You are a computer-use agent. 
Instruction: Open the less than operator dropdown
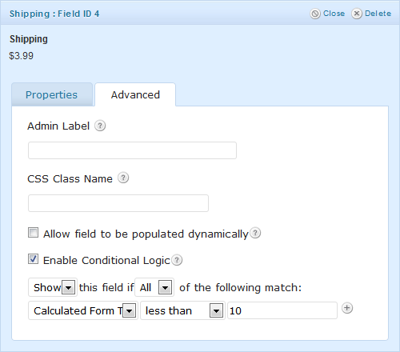[x=183, y=310]
